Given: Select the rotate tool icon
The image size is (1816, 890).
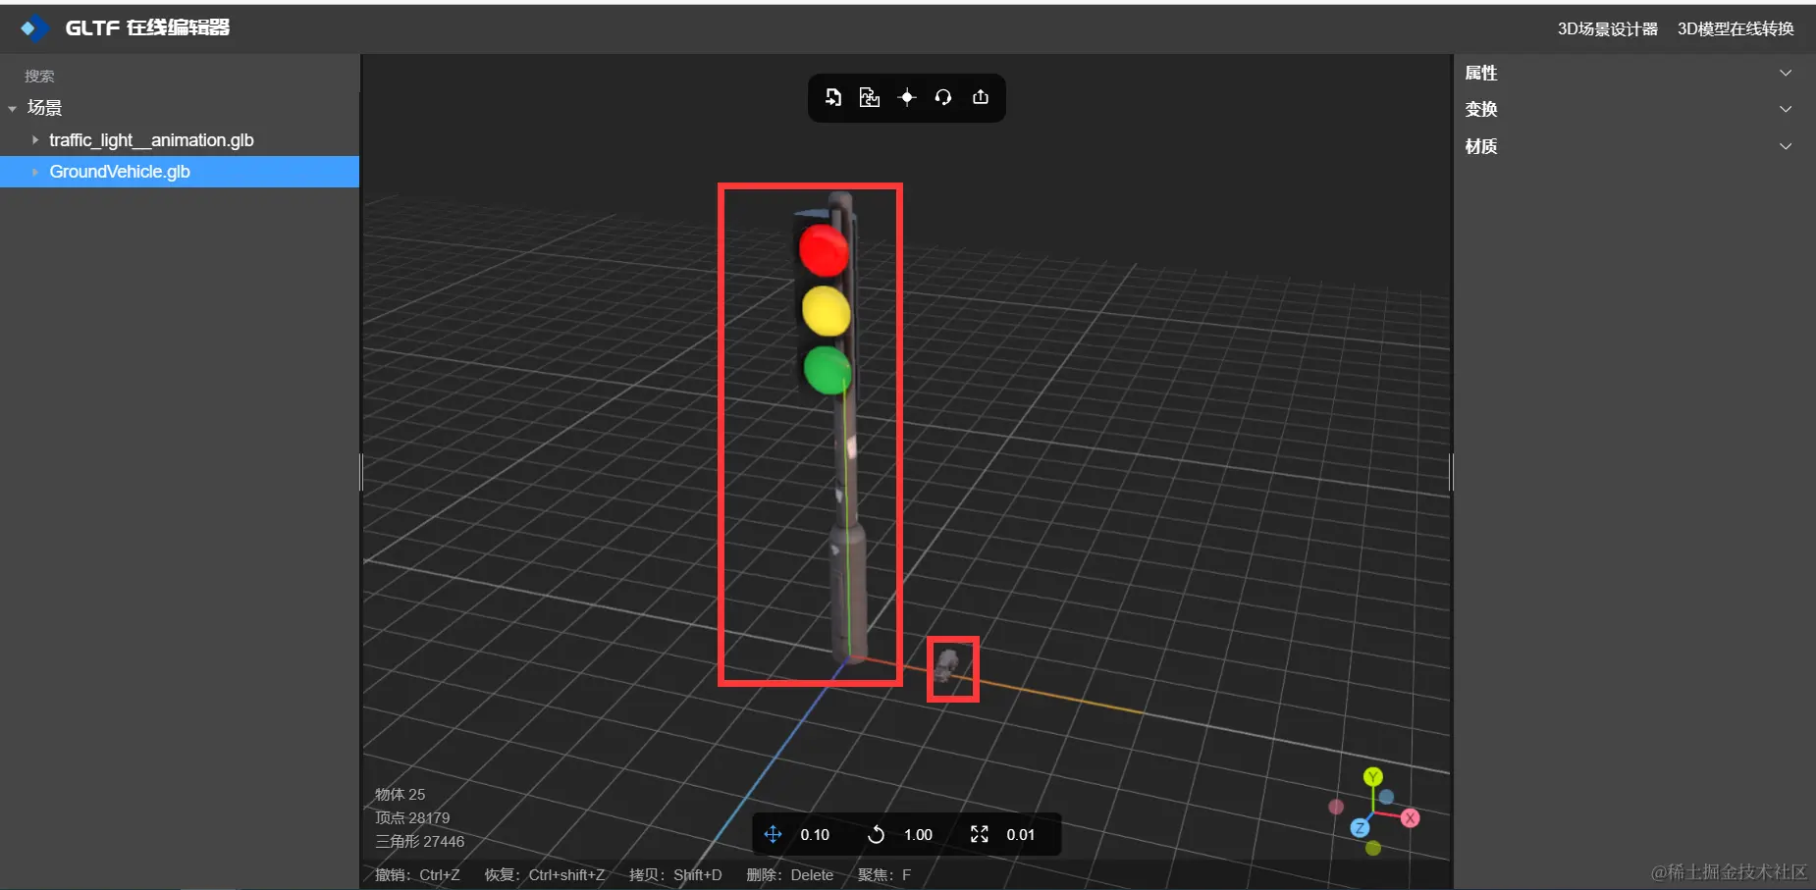Looking at the screenshot, I should click(x=877, y=834).
